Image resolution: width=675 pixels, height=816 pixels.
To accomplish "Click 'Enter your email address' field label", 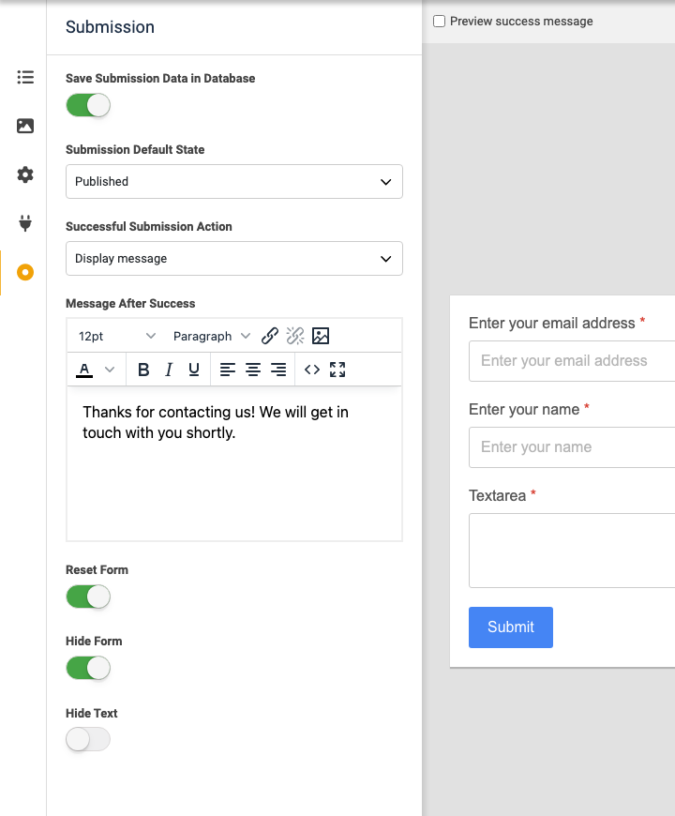I will 552,324.
